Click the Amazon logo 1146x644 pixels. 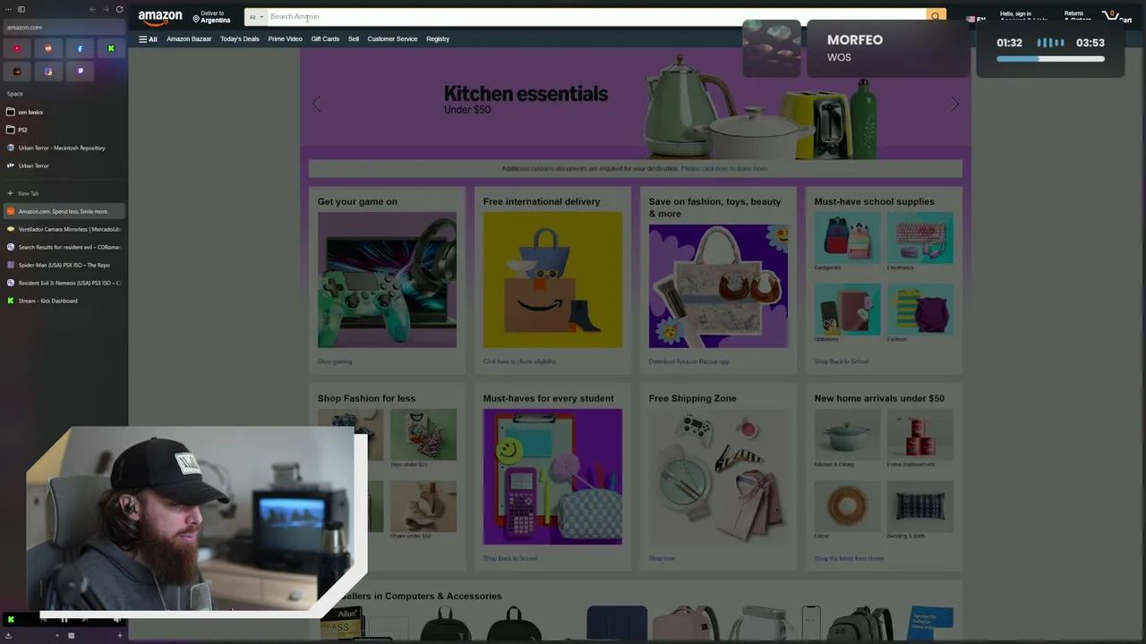coord(160,17)
